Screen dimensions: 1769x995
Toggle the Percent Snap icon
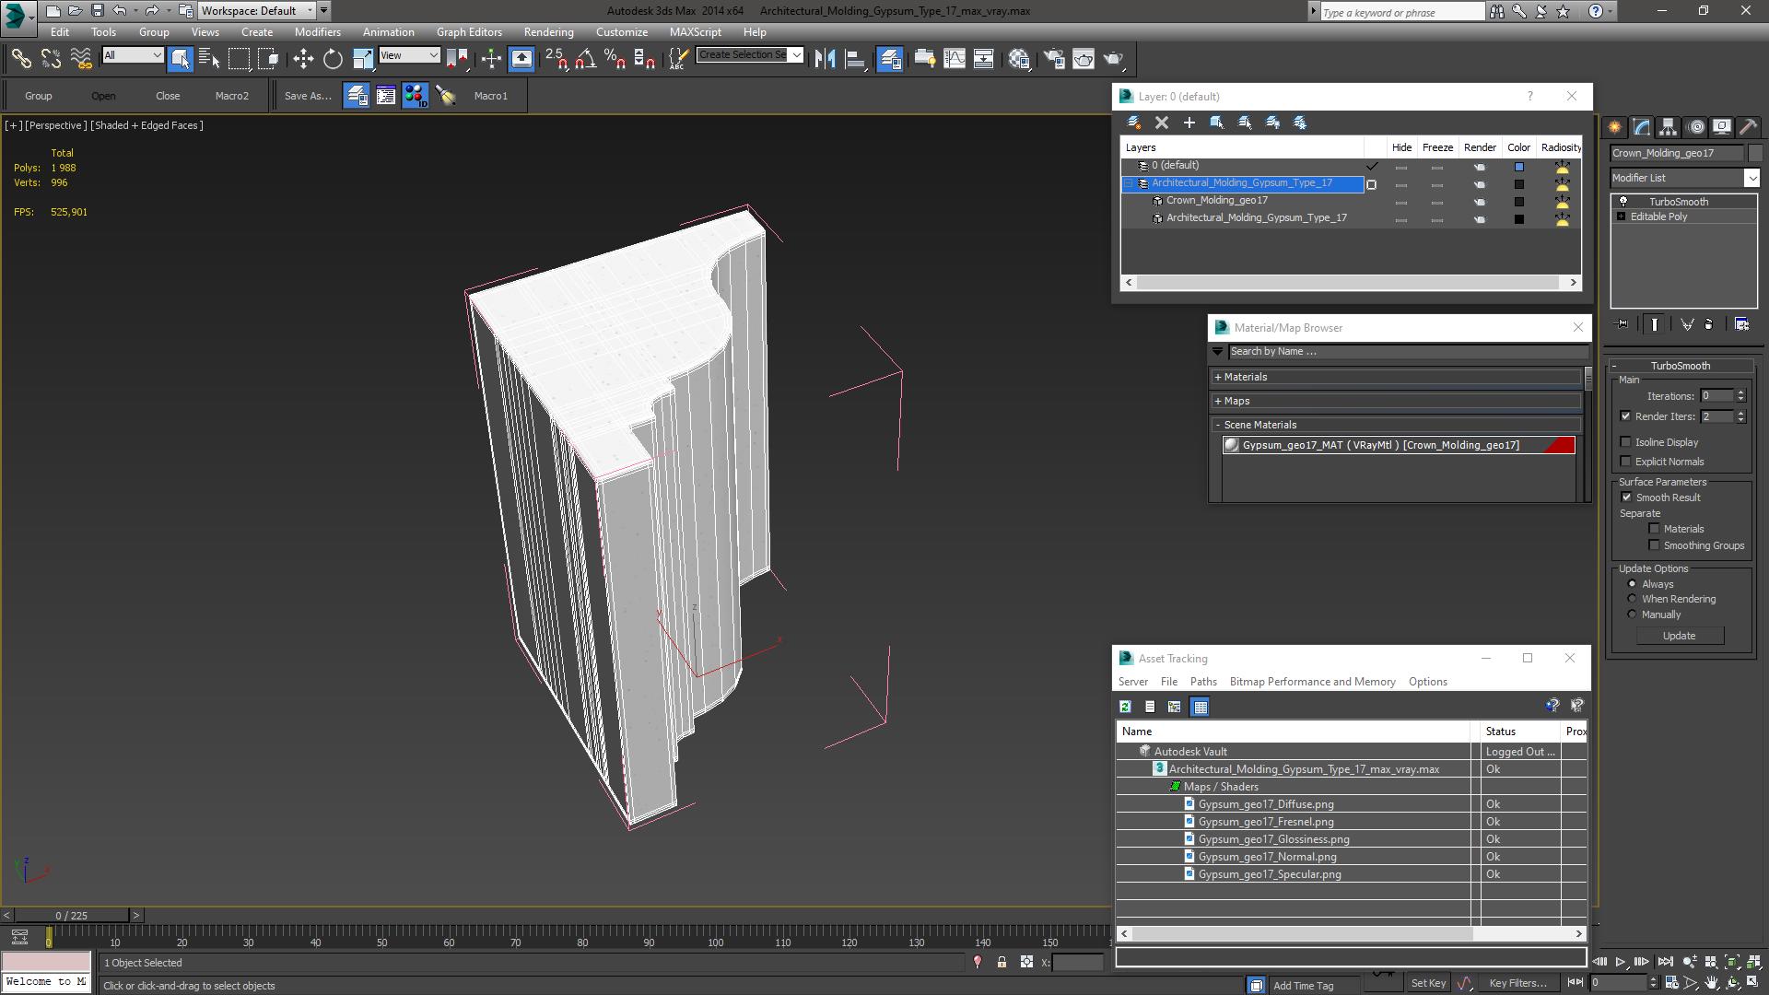tap(615, 59)
